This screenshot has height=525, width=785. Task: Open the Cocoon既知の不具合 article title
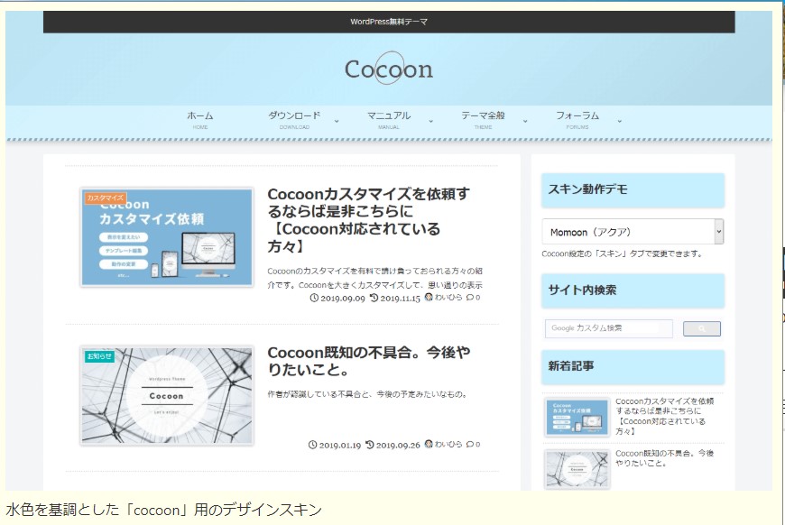pyautogui.click(x=368, y=361)
